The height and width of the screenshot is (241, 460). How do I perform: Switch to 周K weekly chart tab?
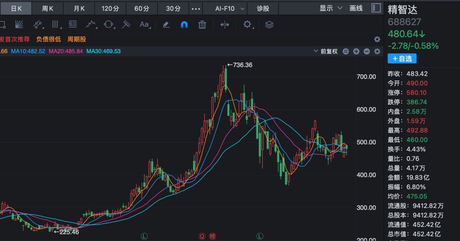point(48,9)
